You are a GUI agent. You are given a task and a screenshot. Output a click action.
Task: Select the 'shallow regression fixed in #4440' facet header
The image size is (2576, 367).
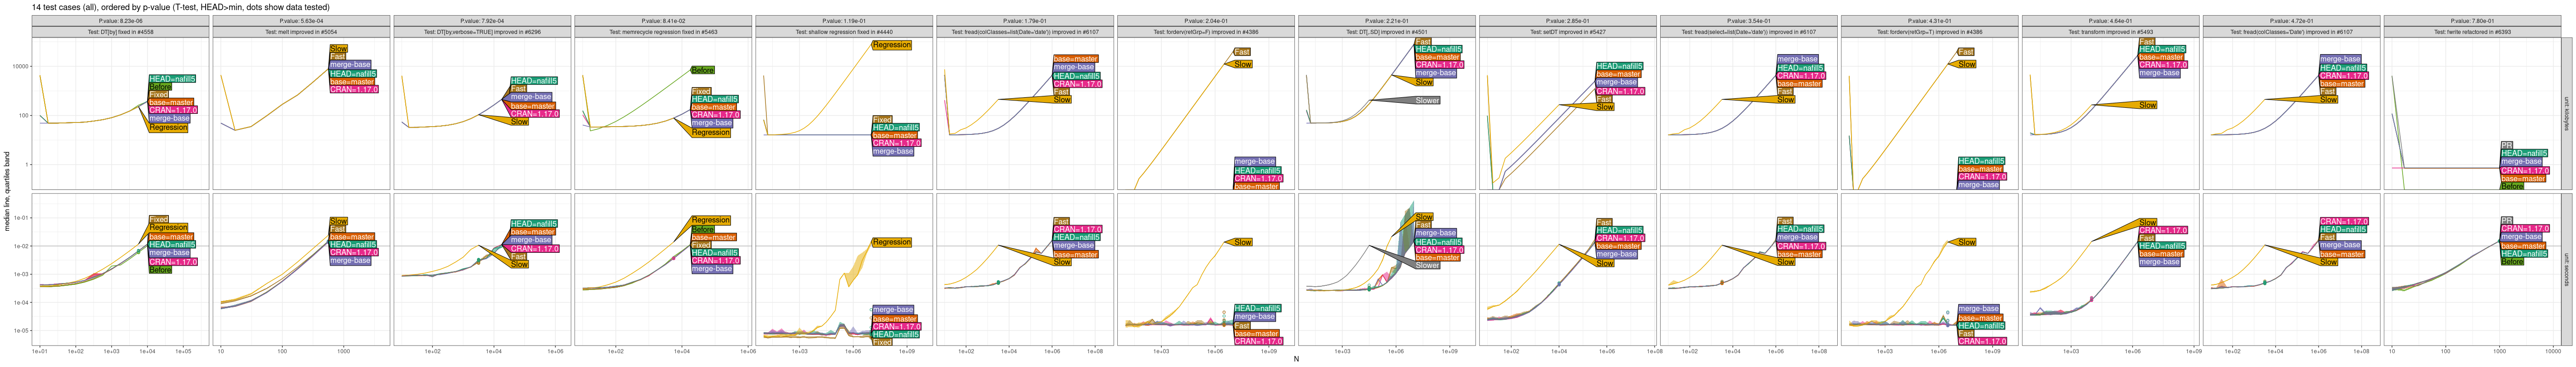844,32
